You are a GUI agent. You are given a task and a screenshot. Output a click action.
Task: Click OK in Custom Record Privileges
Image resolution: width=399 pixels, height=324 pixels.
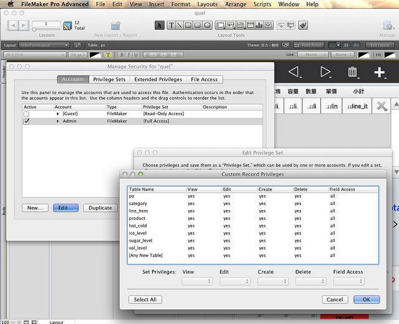[367, 300]
